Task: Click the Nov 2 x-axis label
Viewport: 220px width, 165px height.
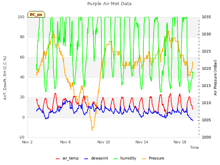Action: pyautogui.click(x=27, y=142)
